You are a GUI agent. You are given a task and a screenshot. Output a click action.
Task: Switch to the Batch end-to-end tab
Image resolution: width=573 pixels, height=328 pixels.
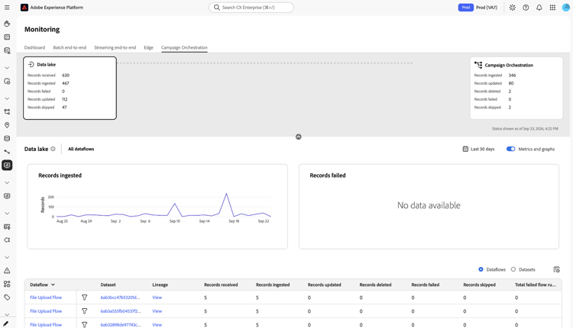[x=70, y=47]
